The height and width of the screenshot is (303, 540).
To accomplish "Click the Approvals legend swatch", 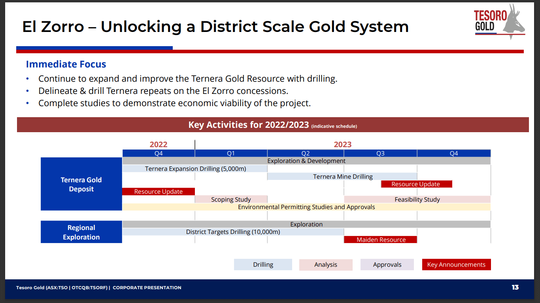I will pyautogui.click(x=387, y=264).
